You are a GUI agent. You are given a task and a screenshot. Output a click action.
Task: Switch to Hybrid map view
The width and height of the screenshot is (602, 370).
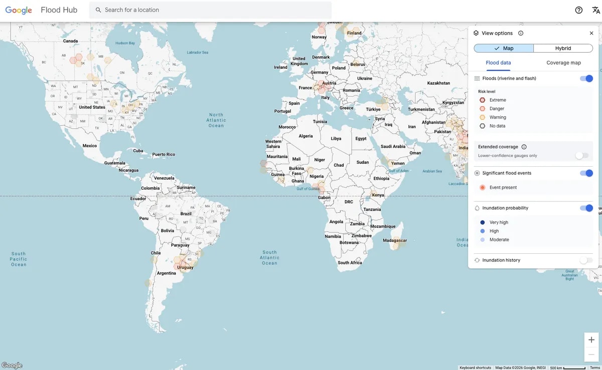click(563, 49)
